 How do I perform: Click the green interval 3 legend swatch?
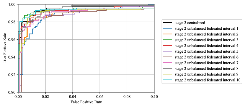[x=167, y=40]
